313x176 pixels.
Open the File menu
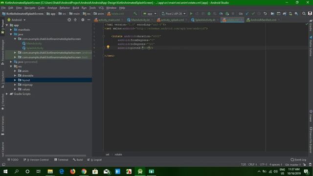pos(3,8)
